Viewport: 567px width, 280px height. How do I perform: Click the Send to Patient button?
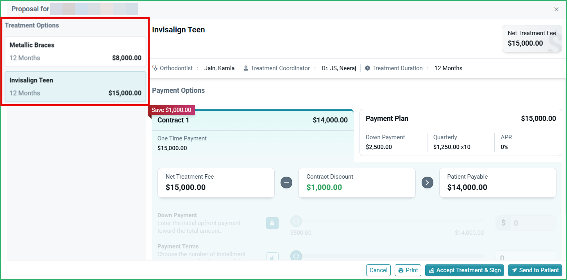tap(535, 270)
